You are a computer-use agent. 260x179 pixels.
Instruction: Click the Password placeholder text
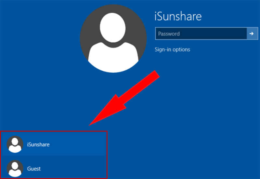click(x=169, y=34)
